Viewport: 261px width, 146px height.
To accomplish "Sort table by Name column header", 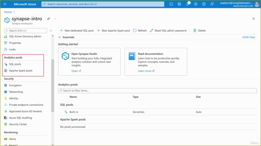I will [73, 97].
